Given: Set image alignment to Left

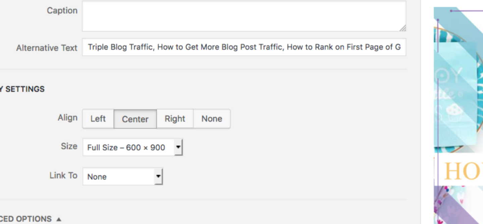Looking at the screenshot, I should point(98,119).
